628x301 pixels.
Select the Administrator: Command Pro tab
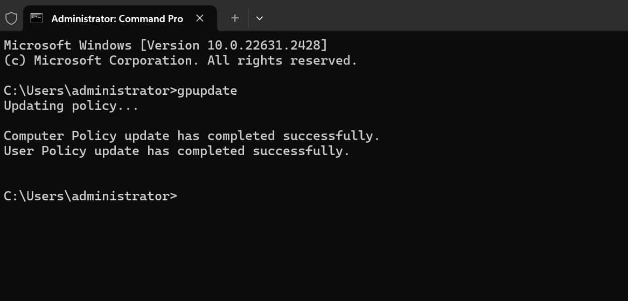point(117,18)
